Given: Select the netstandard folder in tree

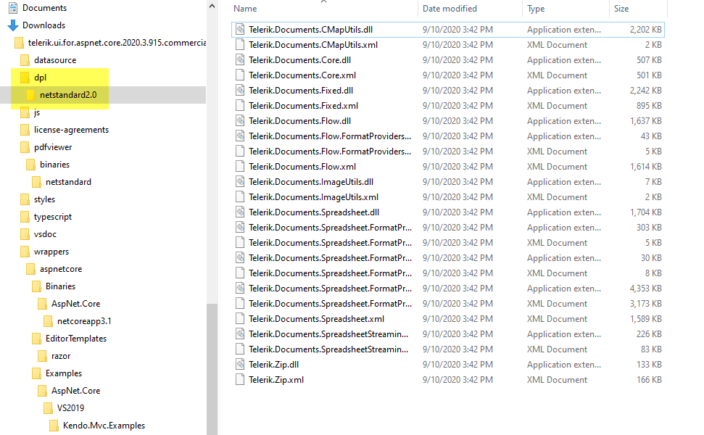Looking at the screenshot, I should pos(68,182).
